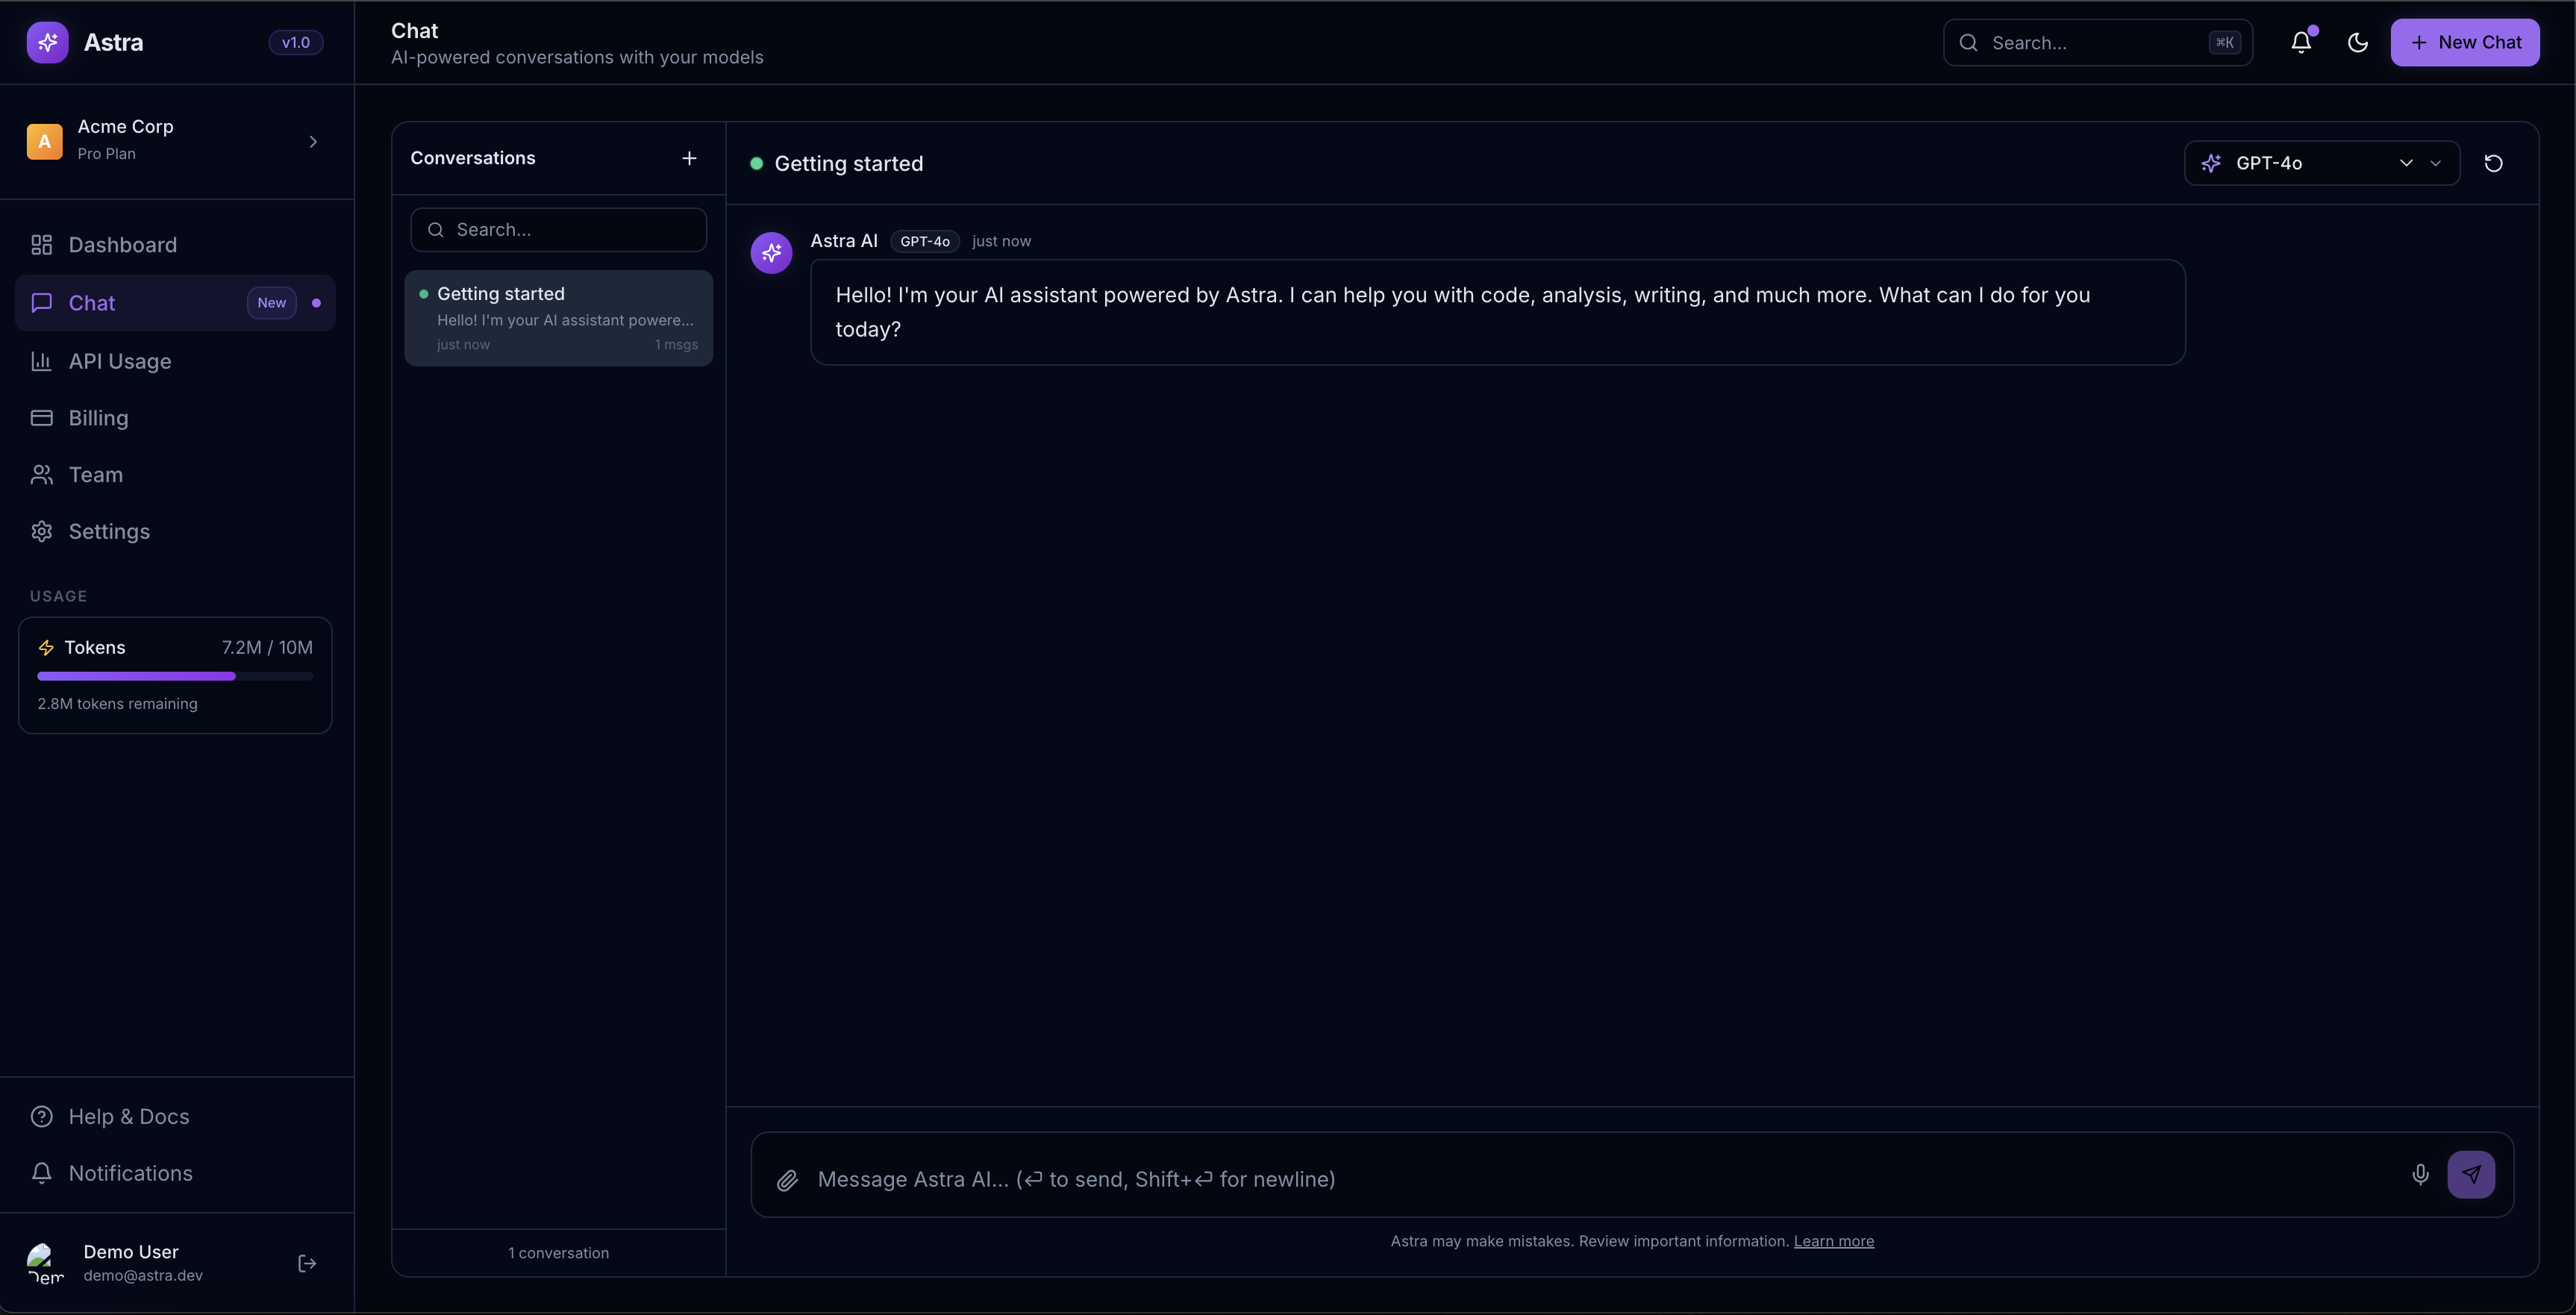Activate voice input with the microphone icon
This screenshot has height=1315, width=2576.
(2421, 1175)
